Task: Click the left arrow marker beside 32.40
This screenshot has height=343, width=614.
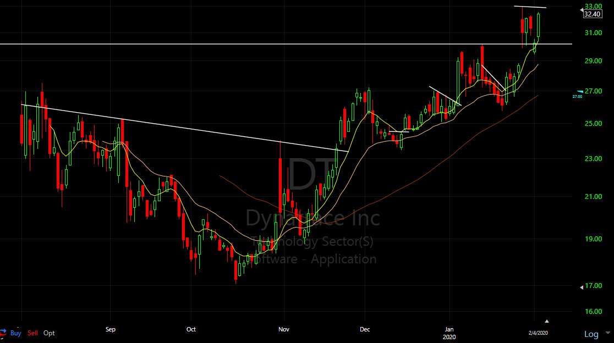Action: [582, 10]
